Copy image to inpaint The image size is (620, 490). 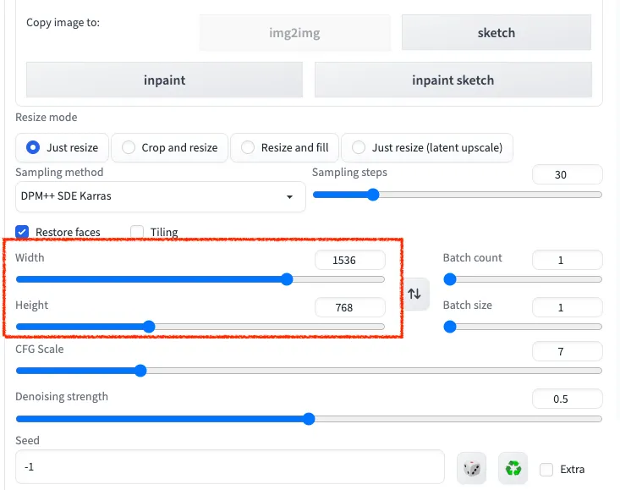click(164, 80)
